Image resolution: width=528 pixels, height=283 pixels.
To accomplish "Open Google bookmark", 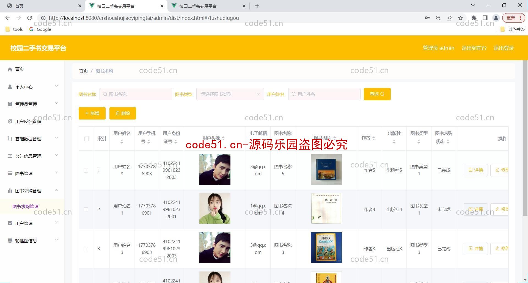I will click(x=40, y=29).
